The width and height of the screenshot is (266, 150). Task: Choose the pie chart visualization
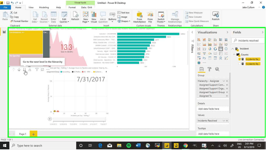tap(210, 49)
